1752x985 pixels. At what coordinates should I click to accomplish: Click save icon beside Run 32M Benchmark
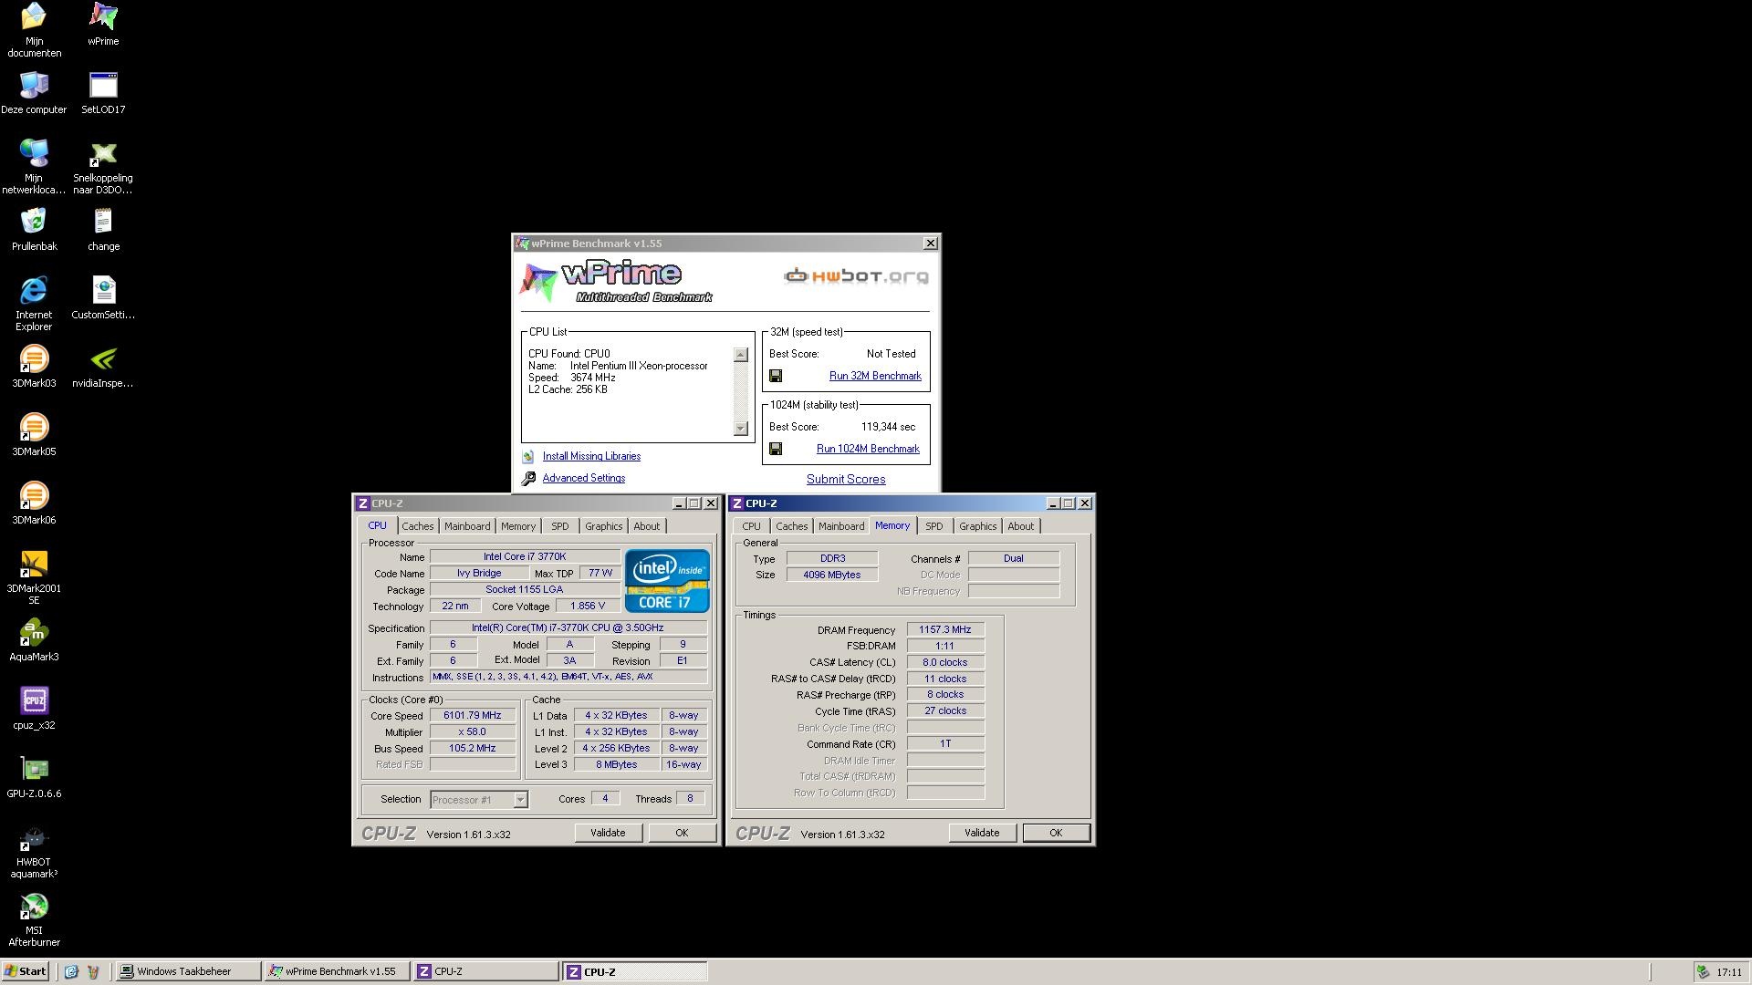pyautogui.click(x=776, y=376)
